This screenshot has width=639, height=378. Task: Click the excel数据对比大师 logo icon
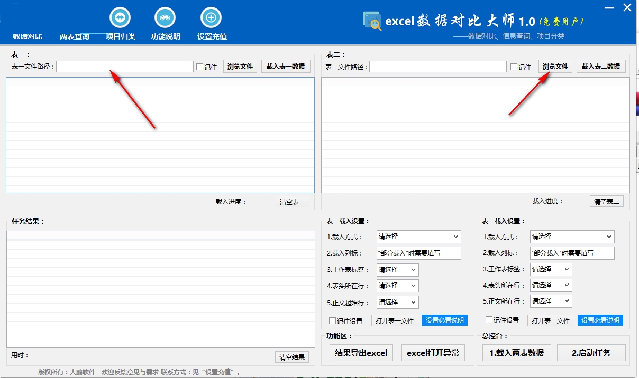(x=372, y=21)
